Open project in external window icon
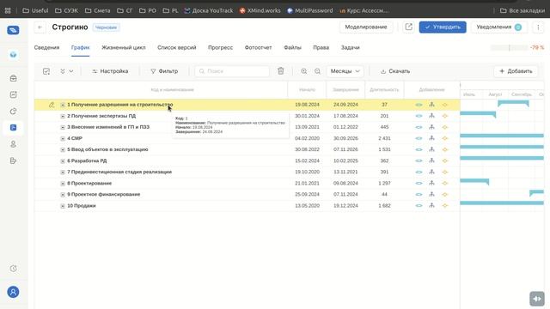550x309 pixels. pyautogui.click(x=409, y=27)
